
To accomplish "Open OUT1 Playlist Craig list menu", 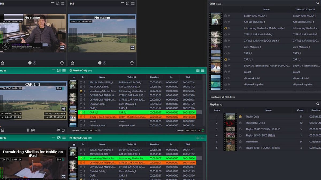I will tap(203, 71).
